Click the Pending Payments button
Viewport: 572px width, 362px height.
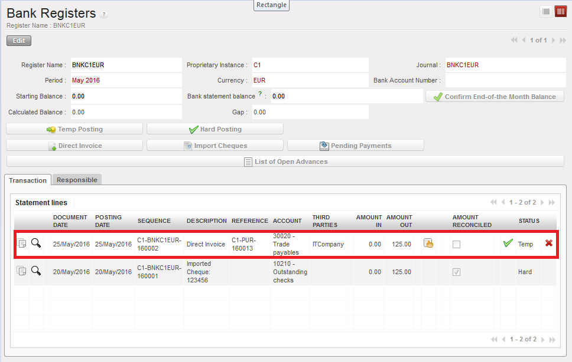click(355, 146)
